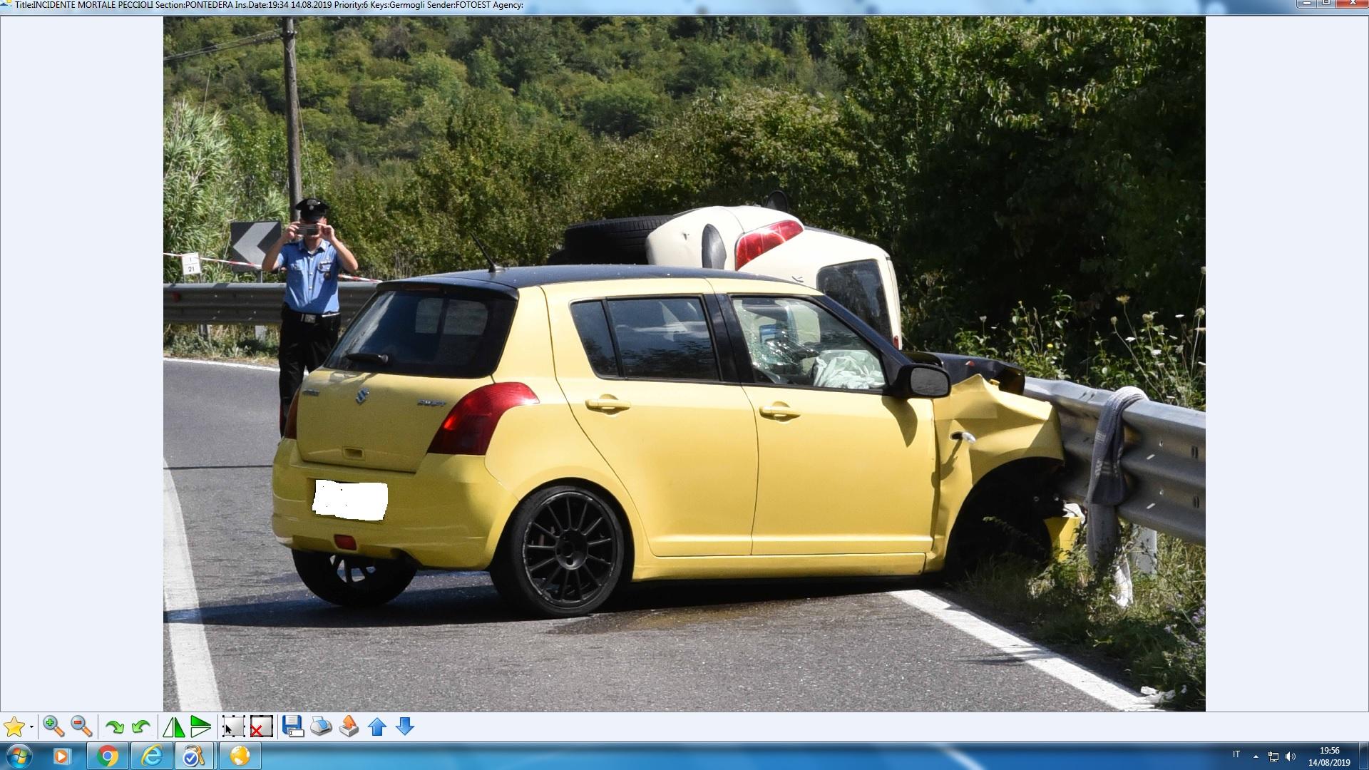
Task: Click the IT language indicator
Action: [1236, 755]
